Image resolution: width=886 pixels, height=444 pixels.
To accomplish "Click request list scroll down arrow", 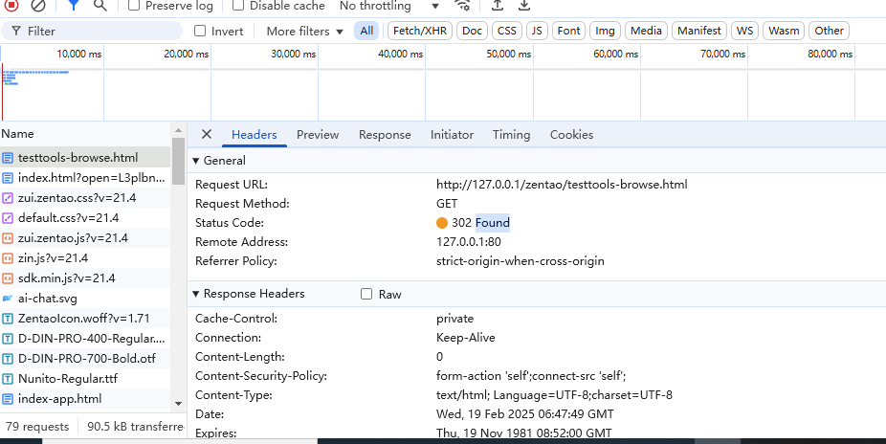I will 179,403.
